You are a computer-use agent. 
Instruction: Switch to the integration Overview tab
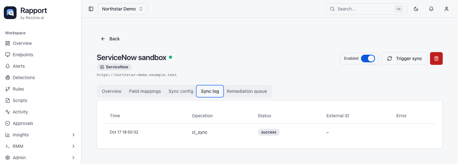(x=112, y=91)
